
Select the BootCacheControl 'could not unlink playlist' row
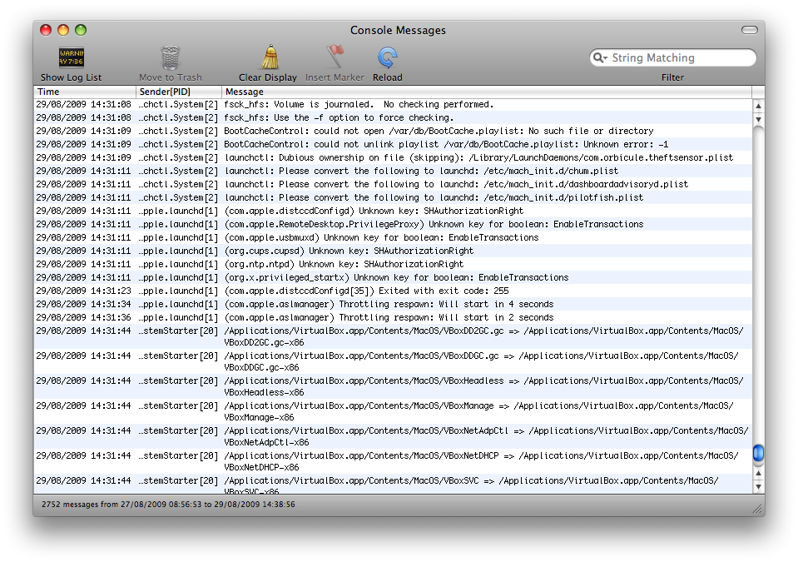[x=393, y=144]
